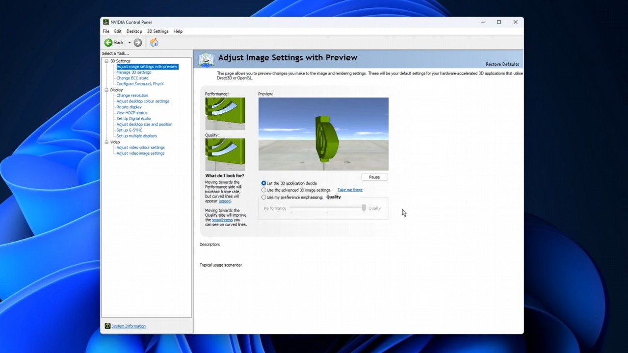This screenshot has height=353, width=628.
Task: Go to the Home page icon
Action: pos(154,43)
